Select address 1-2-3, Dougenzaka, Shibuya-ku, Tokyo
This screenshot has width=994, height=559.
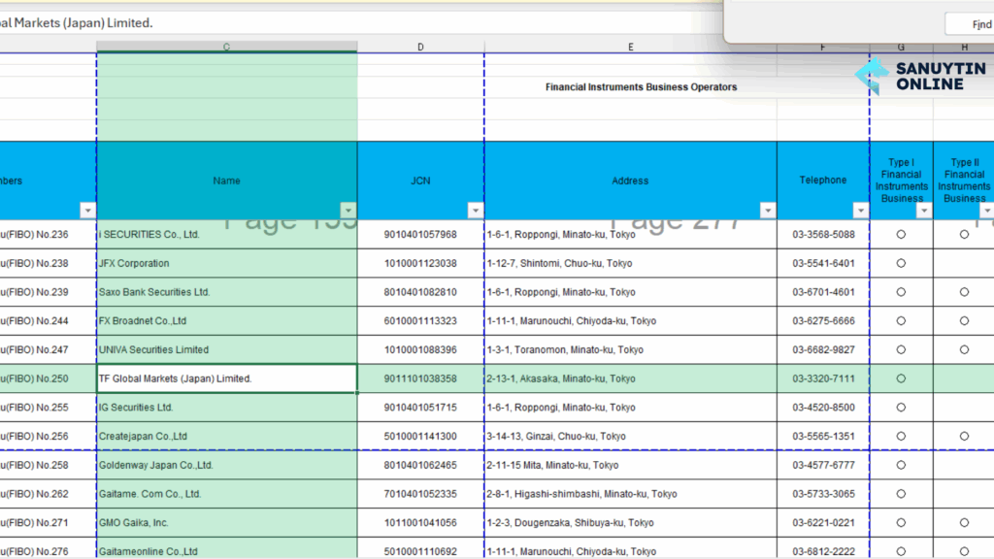coord(631,523)
